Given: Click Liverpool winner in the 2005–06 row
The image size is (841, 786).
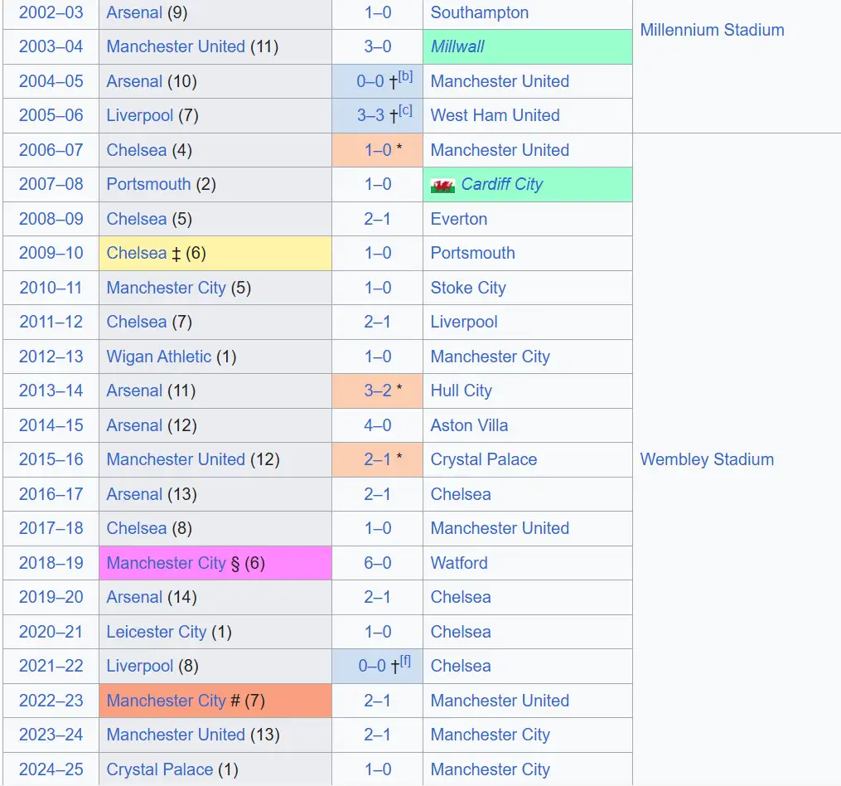Looking at the screenshot, I should [x=139, y=115].
